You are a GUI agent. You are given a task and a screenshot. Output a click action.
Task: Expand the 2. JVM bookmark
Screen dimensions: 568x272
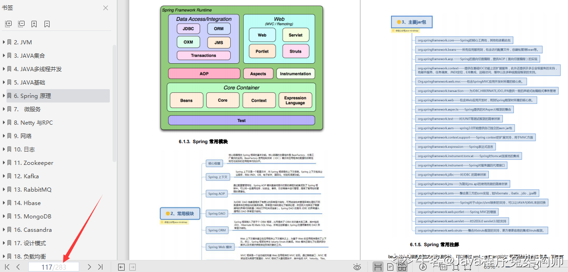pos(4,42)
